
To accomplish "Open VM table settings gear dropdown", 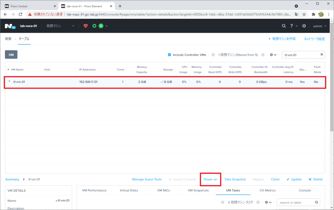I will pos(273,55).
